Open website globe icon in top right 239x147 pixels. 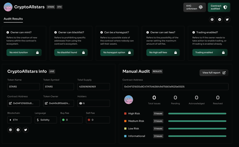click(x=212, y=19)
